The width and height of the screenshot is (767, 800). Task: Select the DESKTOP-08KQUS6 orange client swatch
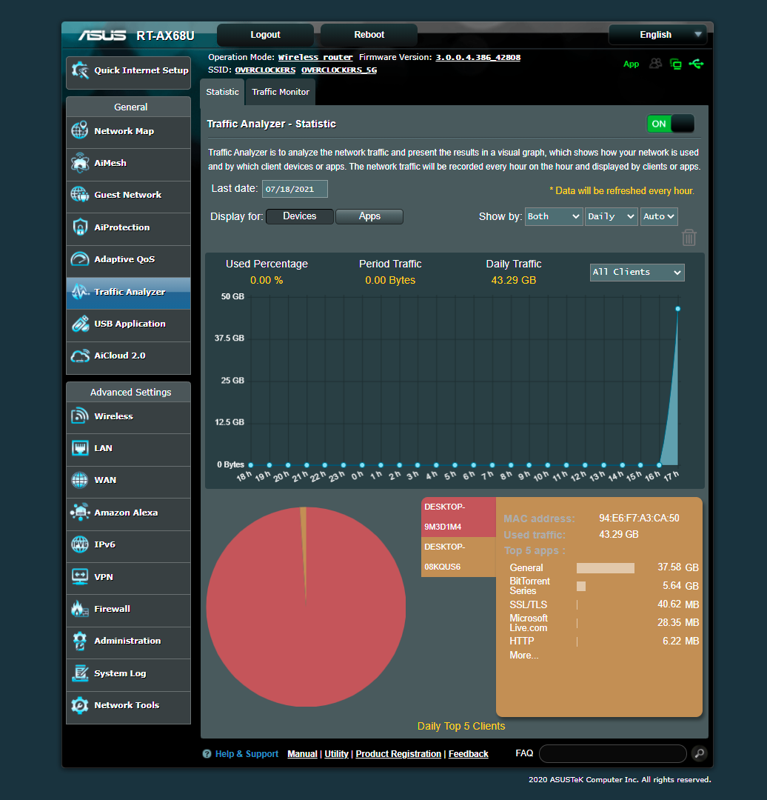click(458, 556)
